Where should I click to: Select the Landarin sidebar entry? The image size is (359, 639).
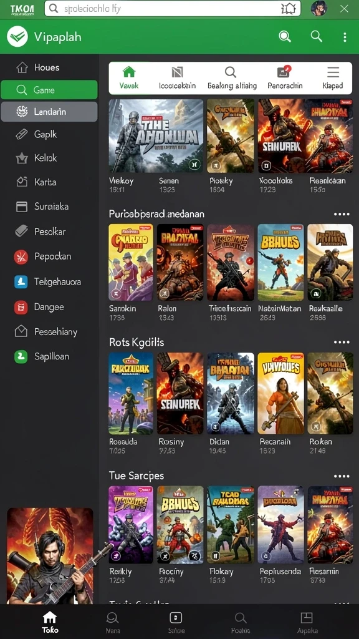(x=49, y=112)
